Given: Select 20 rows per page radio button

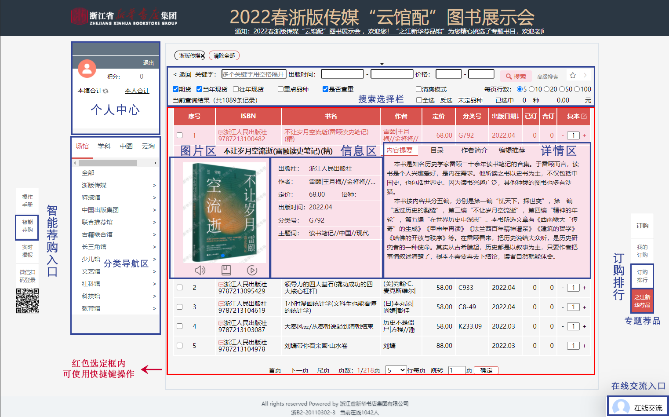Looking at the screenshot, I should click(x=546, y=89).
